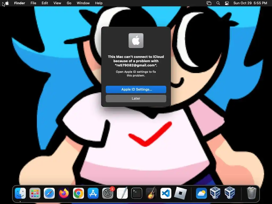Click the stacked windows menu bar icon
Image resolution: width=272 pixels, height=204 pixels.
(209, 3)
